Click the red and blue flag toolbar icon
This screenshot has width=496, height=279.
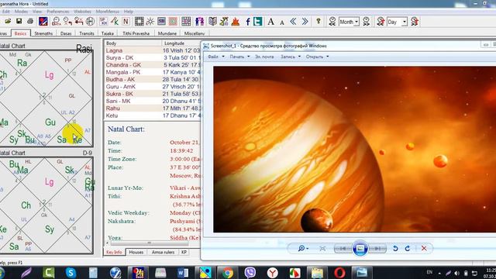[43, 22]
